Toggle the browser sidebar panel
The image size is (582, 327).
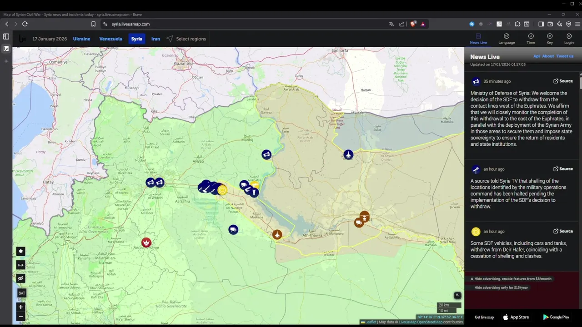(x=541, y=24)
